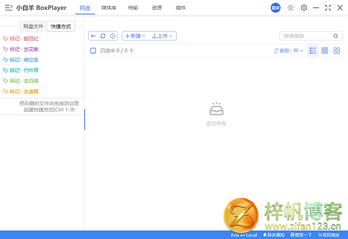Expand the 新建 dropdown
Screen dimensions: 348x239
click(x=135, y=36)
